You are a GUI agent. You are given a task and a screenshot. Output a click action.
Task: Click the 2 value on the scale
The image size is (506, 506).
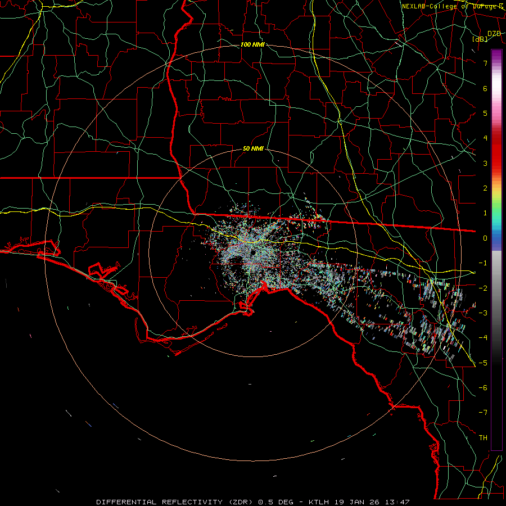click(485, 188)
